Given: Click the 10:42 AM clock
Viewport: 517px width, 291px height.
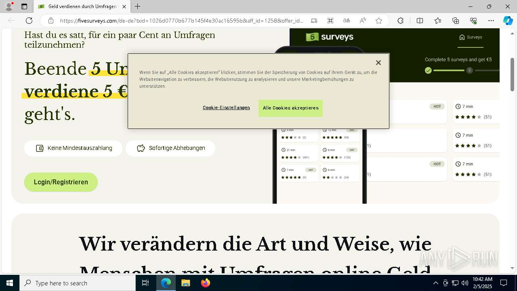Looking at the screenshot, I should point(482,279).
